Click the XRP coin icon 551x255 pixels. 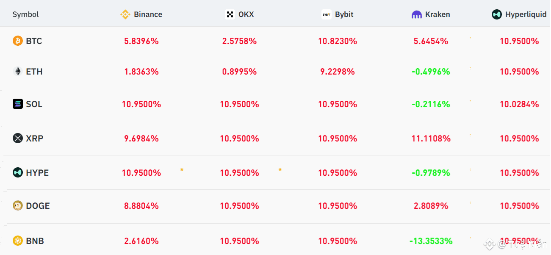pyautogui.click(x=17, y=138)
